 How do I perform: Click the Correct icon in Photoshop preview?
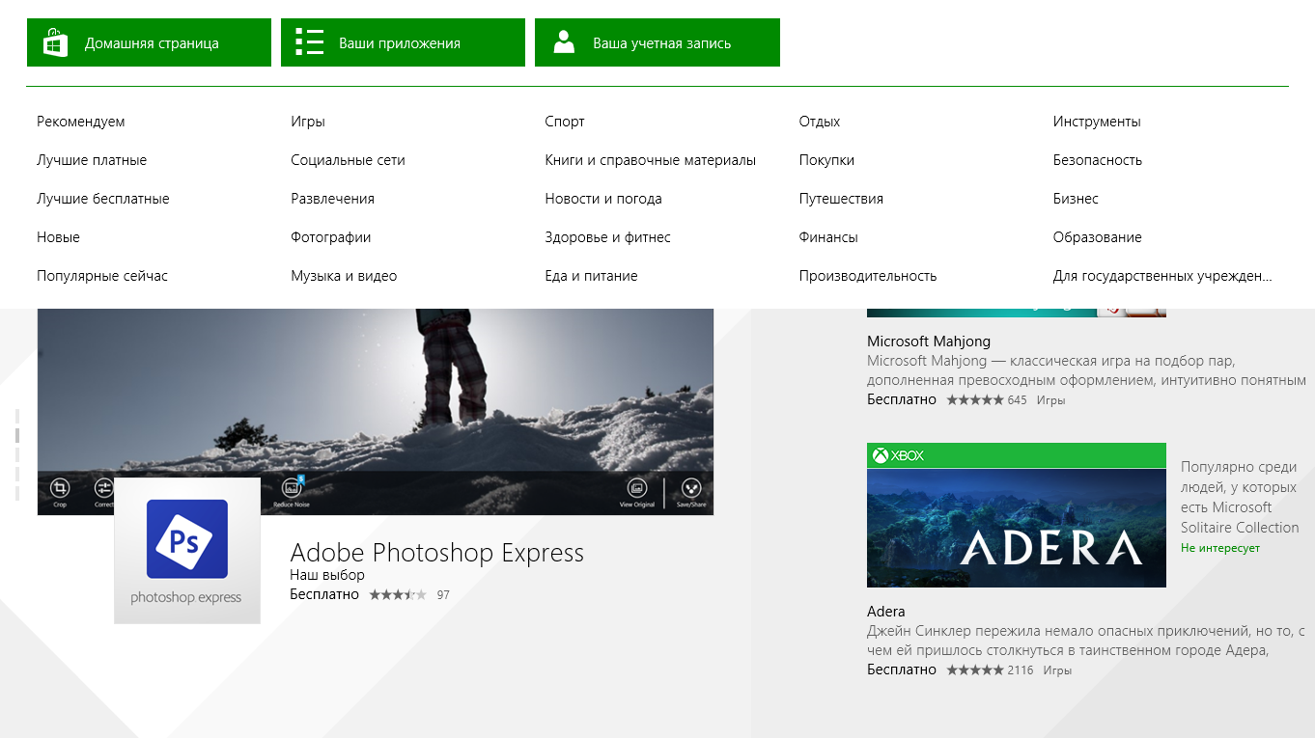pos(104,491)
